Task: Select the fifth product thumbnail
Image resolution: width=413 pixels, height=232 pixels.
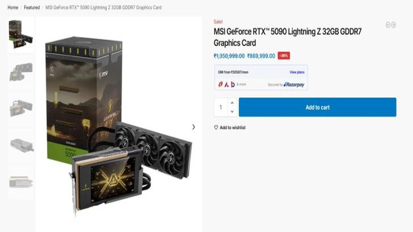Action: pyautogui.click(x=21, y=182)
